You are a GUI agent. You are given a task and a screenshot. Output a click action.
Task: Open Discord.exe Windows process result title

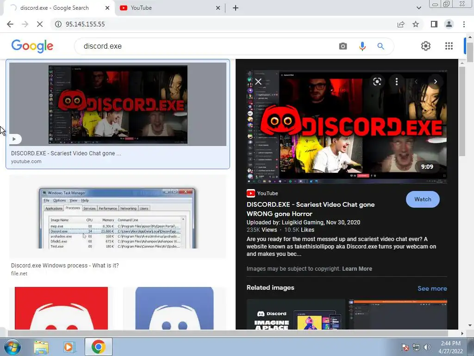coord(65,266)
